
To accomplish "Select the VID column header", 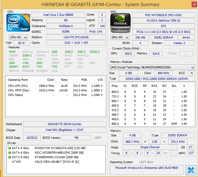I will (x=97, y=80).
